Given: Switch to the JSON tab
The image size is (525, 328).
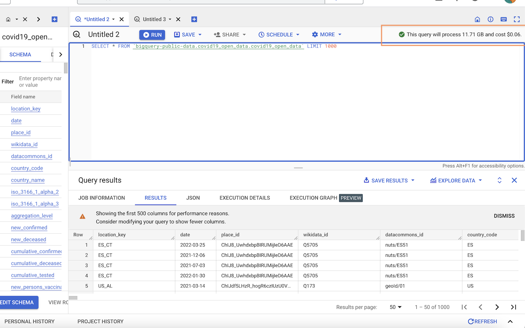Looking at the screenshot, I should 193,198.
